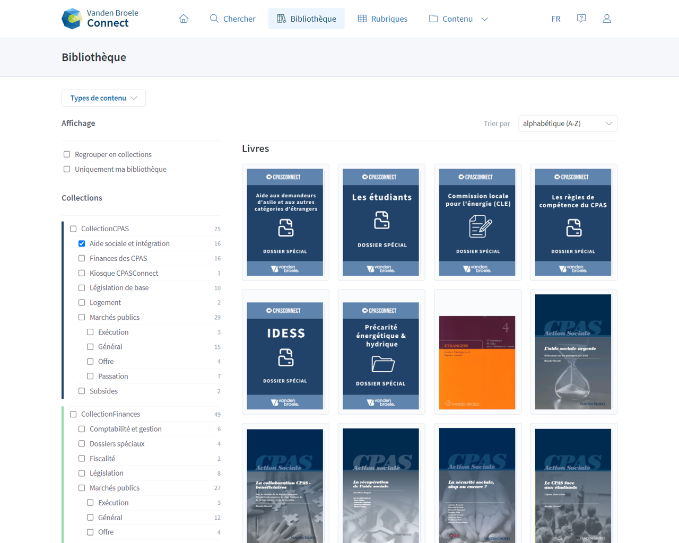This screenshot has height=543, width=679.
Task: Open Commission locale pour l'énergie book
Action: tap(477, 222)
